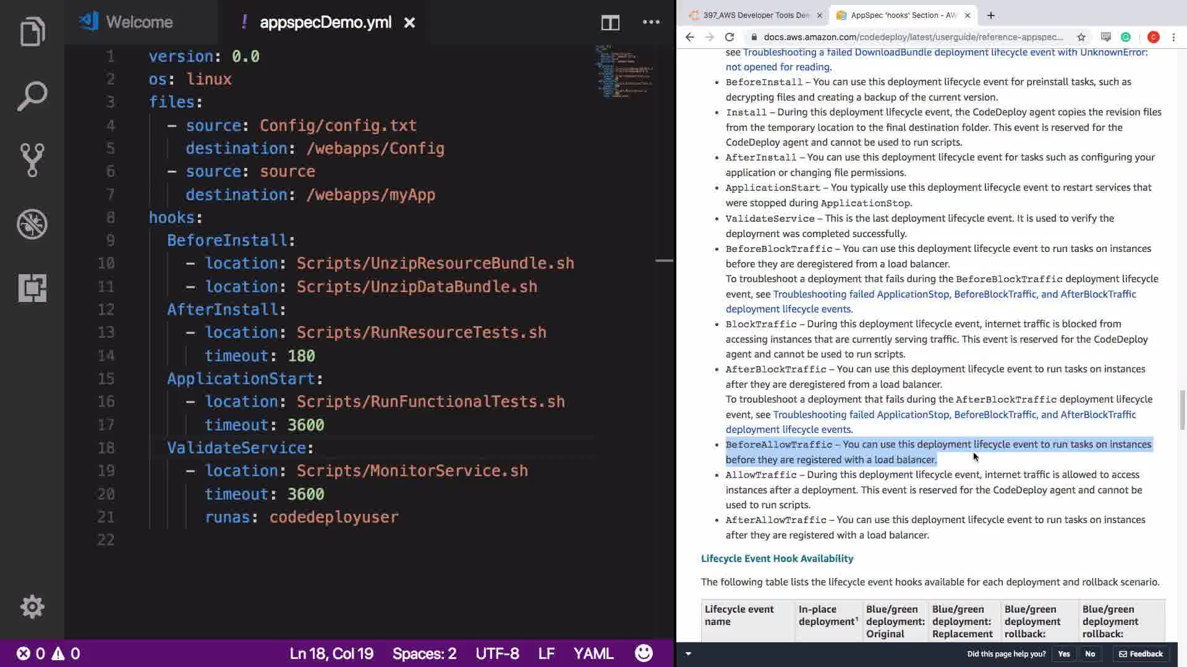Open Lifecycle Event Hook Availability heading link
The height and width of the screenshot is (667, 1187).
(777, 558)
